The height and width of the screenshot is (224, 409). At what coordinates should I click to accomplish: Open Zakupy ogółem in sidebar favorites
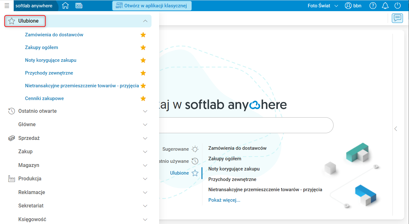tap(41, 47)
